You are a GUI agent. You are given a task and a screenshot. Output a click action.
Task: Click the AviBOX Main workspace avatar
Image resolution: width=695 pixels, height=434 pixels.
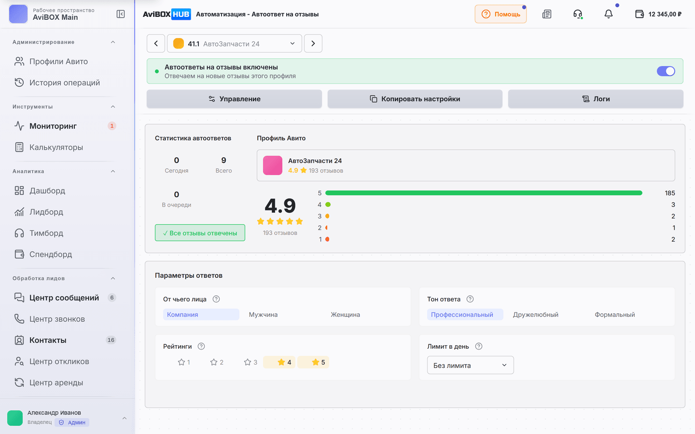click(18, 14)
